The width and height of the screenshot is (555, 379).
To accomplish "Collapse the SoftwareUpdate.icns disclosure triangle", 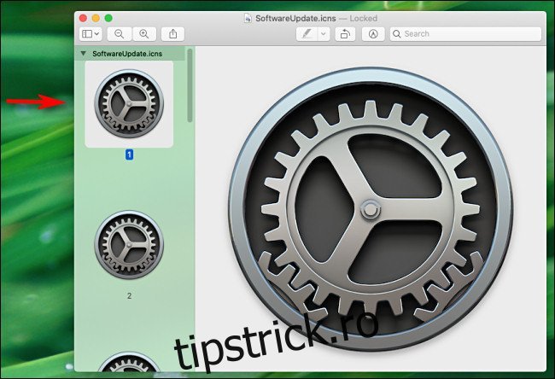I will click(83, 53).
